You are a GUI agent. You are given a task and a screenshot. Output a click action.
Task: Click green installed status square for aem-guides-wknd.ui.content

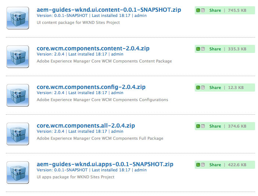[x=198, y=10]
